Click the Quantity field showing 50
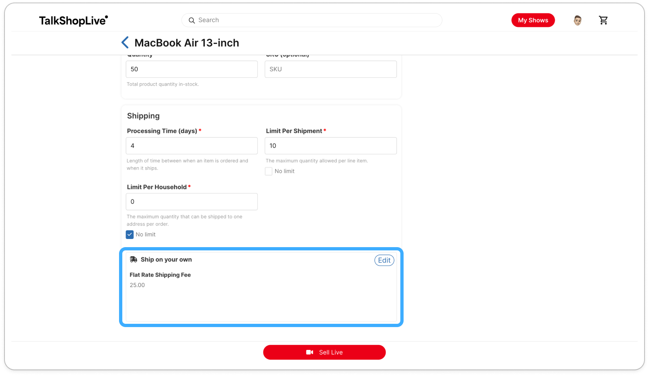Viewport: 649px width, 376px height. click(x=192, y=69)
